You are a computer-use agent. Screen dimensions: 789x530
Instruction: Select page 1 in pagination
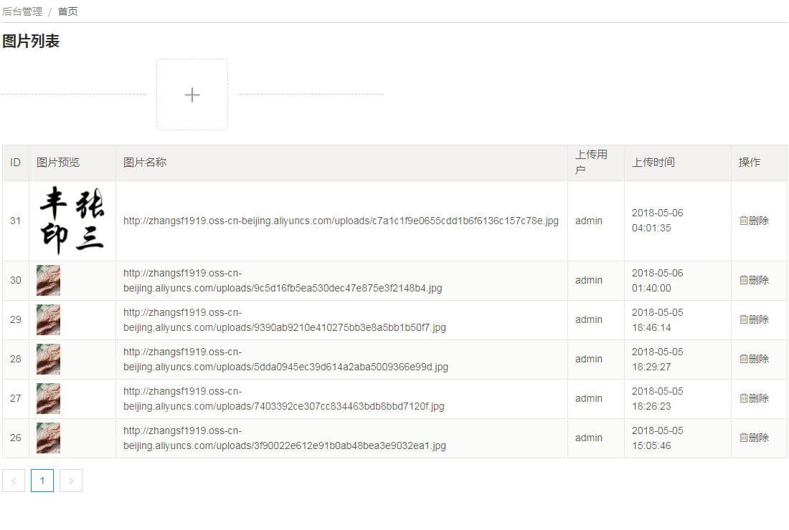click(42, 481)
